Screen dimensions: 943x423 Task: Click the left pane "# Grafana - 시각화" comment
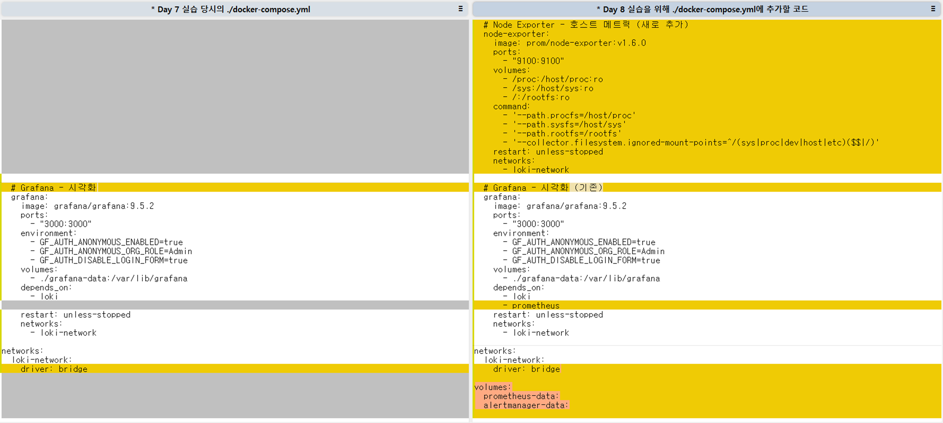coord(53,188)
